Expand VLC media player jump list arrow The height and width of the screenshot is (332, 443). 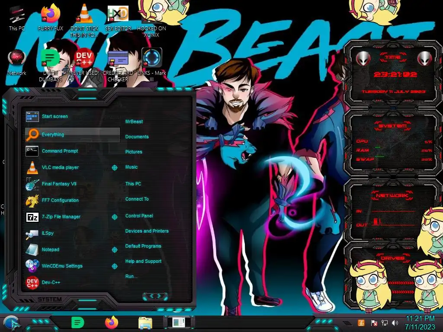click(x=114, y=168)
